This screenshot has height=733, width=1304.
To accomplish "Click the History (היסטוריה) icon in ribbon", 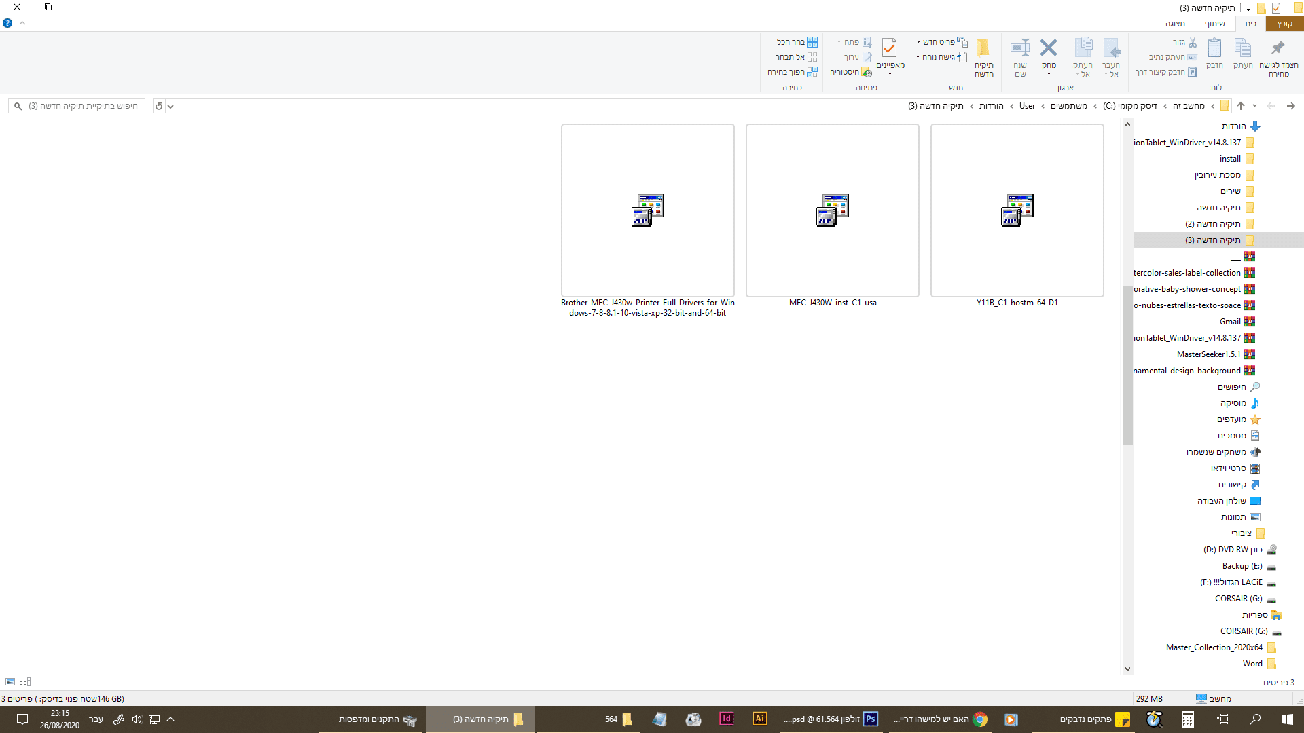I will pos(867,72).
